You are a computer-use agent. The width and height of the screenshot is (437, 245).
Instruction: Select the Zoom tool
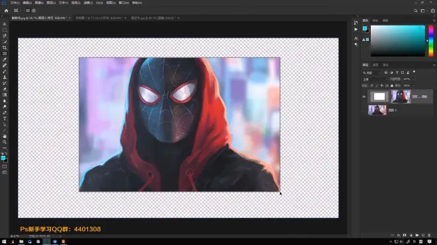point(5,142)
